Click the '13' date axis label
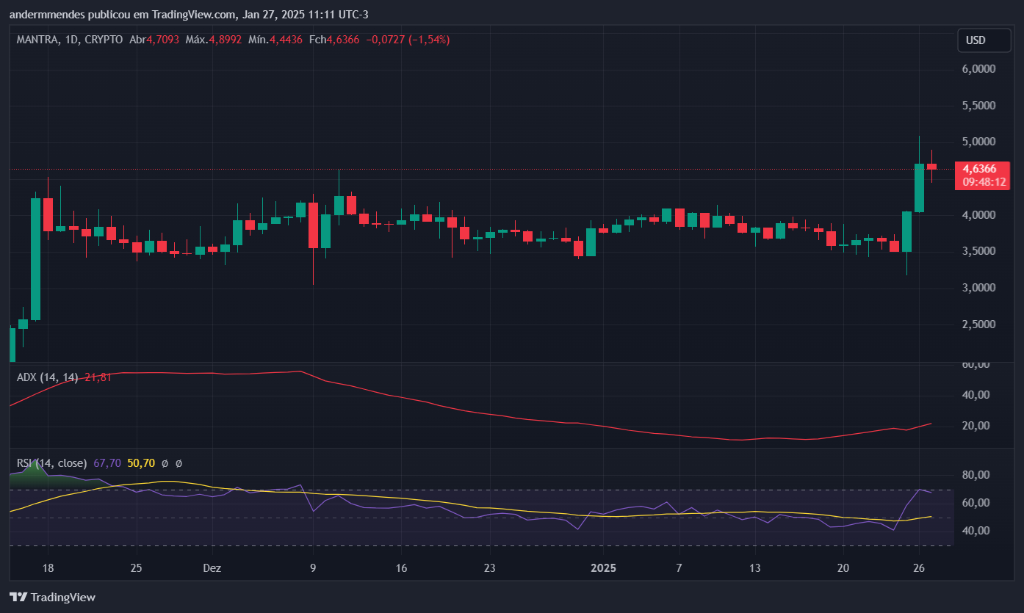Screen dimensions: 1024x613 (x=754, y=568)
